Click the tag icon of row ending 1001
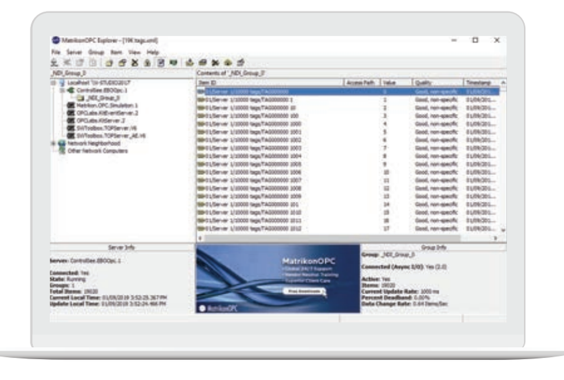Screen dimensions: 564x380 pos(201,132)
